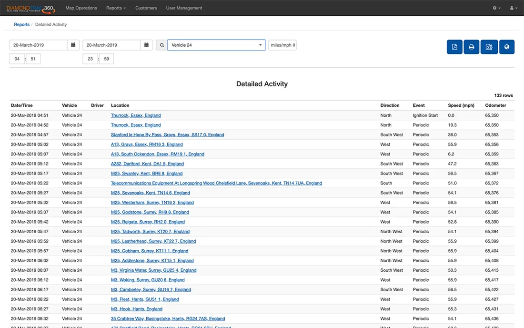Open M25, Tadworth, Surrey location link
This screenshot has width=524, height=328.
[150, 232]
